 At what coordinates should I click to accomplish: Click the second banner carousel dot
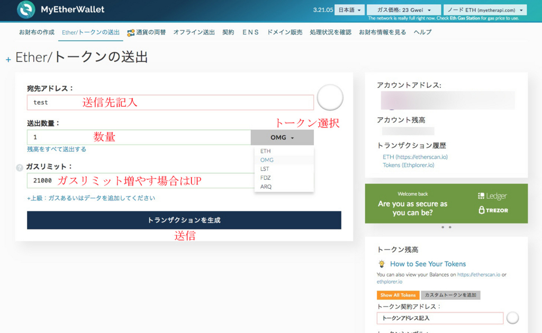450,227
